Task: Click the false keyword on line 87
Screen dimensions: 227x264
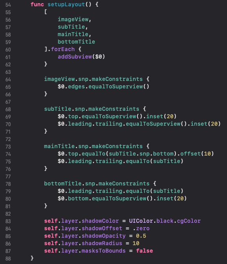Action: tap(144, 251)
